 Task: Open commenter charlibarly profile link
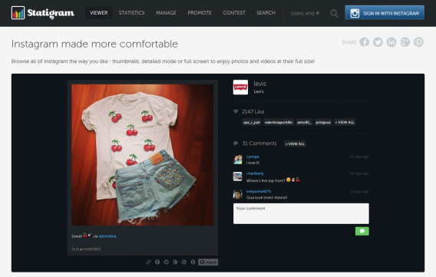click(x=255, y=173)
